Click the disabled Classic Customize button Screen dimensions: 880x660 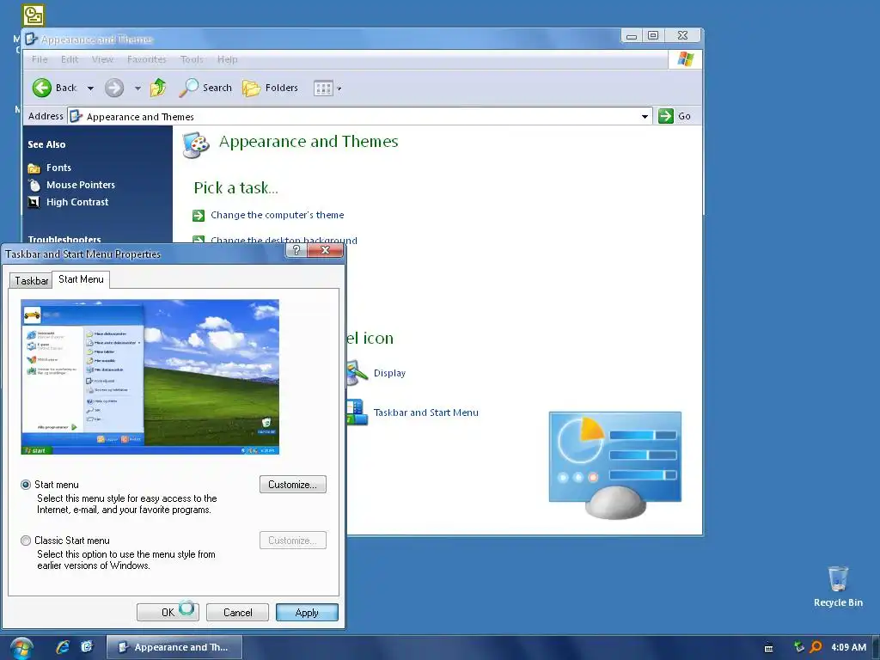(x=292, y=541)
